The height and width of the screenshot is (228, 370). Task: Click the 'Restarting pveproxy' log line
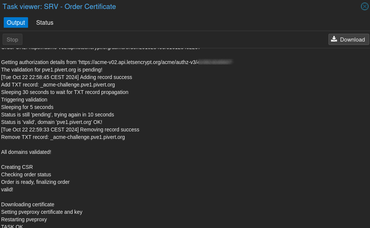tap(24, 219)
